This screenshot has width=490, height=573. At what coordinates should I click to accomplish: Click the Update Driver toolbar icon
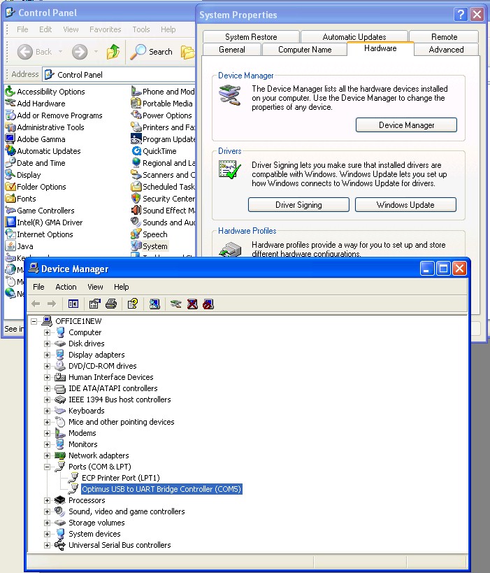coord(176,304)
